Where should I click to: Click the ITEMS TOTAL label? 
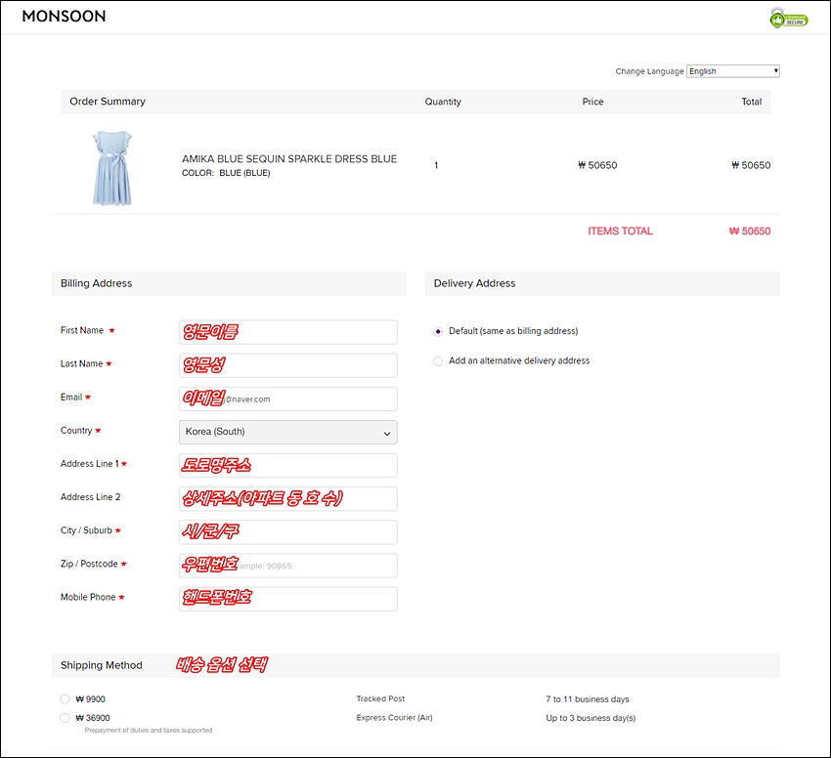click(620, 231)
